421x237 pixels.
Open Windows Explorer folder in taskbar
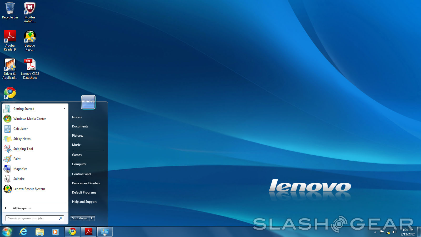[x=40, y=232]
